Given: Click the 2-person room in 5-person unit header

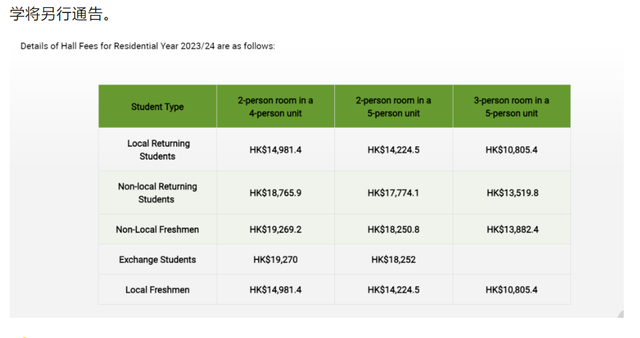Looking at the screenshot, I should tap(393, 107).
